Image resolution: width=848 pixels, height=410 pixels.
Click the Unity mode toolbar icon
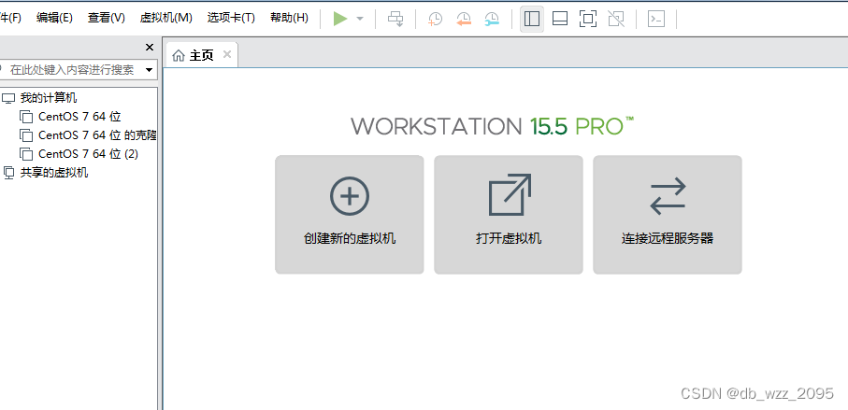click(x=616, y=19)
